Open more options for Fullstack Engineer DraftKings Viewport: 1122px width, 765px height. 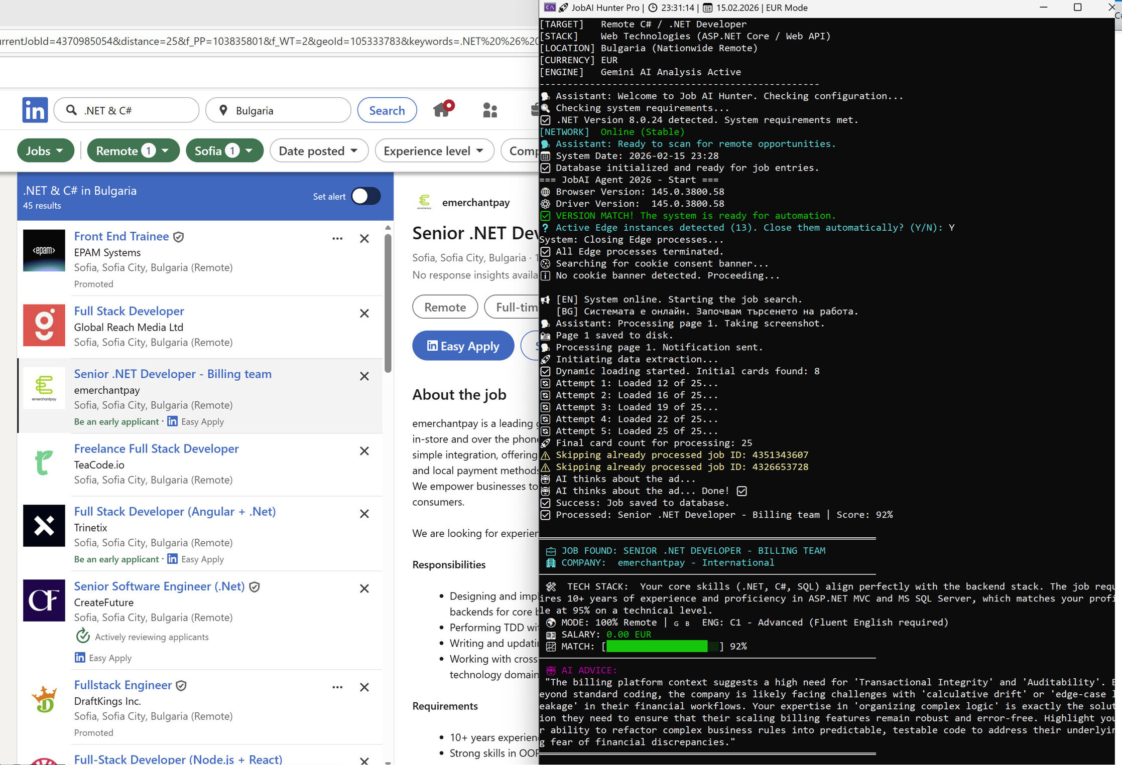coord(337,687)
